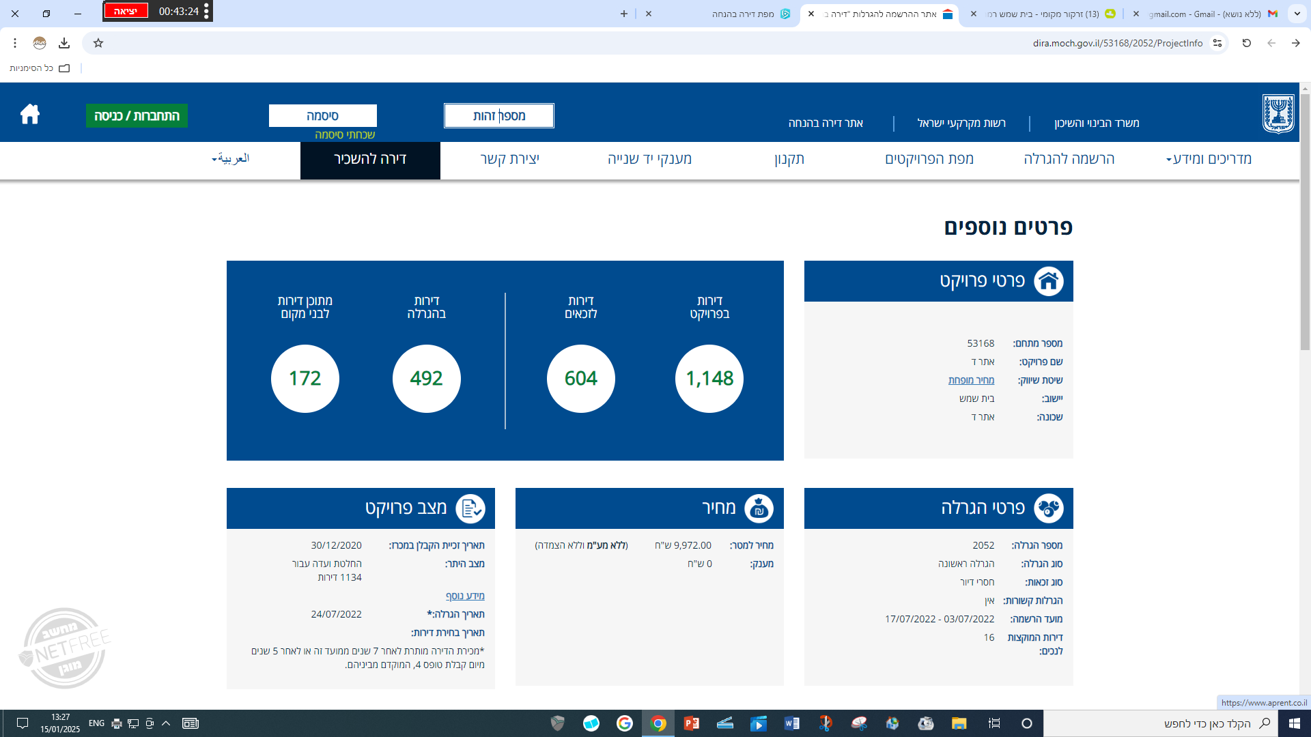Click the Israel state emblem logo
The width and height of the screenshot is (1311, 737).
1280,115
